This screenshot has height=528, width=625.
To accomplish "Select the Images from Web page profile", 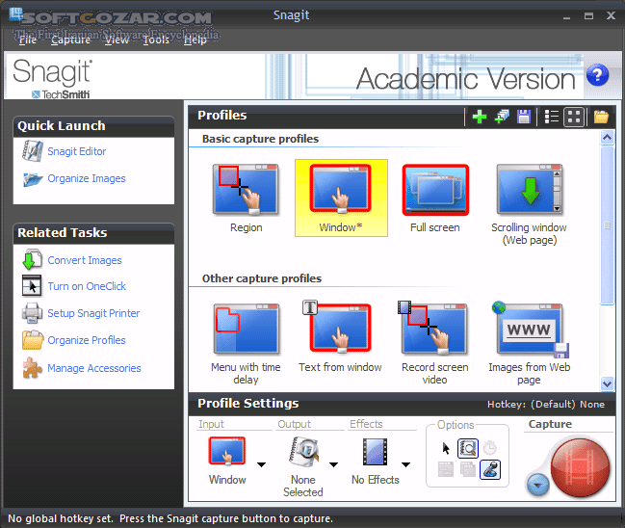I will pos(529,343).
